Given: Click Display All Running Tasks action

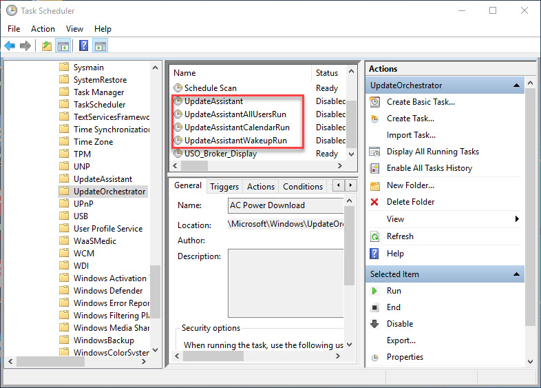Looking at the screenshot, I should coord(433,152).
